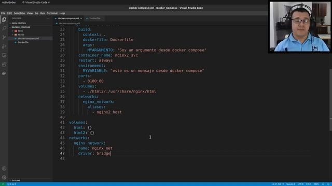Open the Source Control view
This screenshot has height=186, width=332.
pos(4,37)
